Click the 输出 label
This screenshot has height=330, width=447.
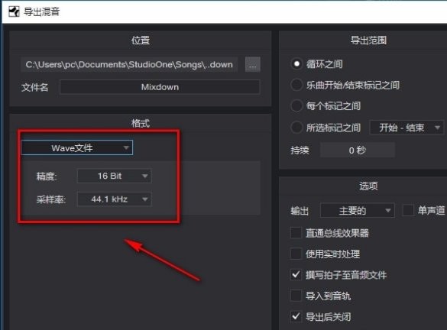pos(300,211)
